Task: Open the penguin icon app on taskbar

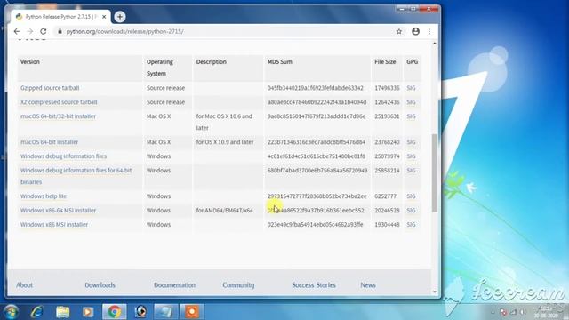Action: [140, 312]
